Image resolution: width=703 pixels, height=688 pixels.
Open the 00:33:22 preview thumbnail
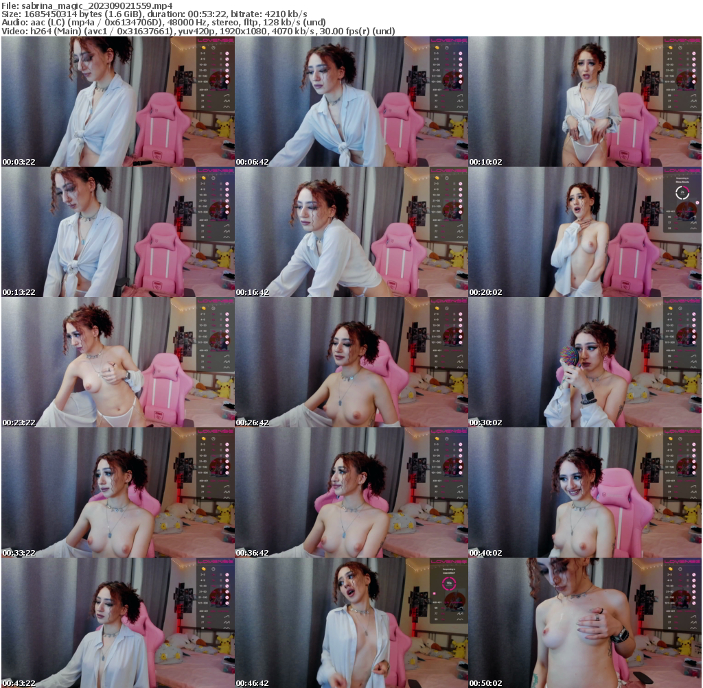click(117, 493)
